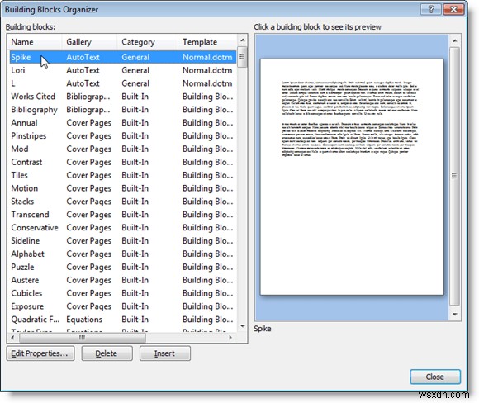Click the Delete button
Image resolution: width=479 pixels, height=403 pixels.
[107, 353]
